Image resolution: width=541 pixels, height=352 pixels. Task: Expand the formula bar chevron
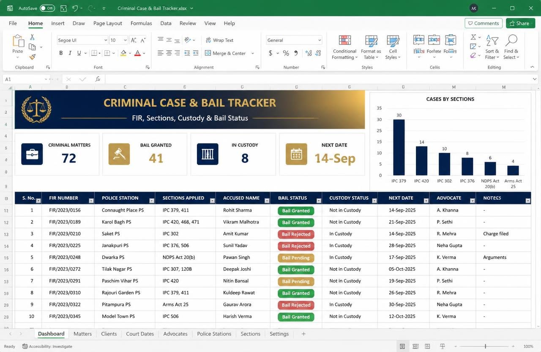click(x=535, y=79)
